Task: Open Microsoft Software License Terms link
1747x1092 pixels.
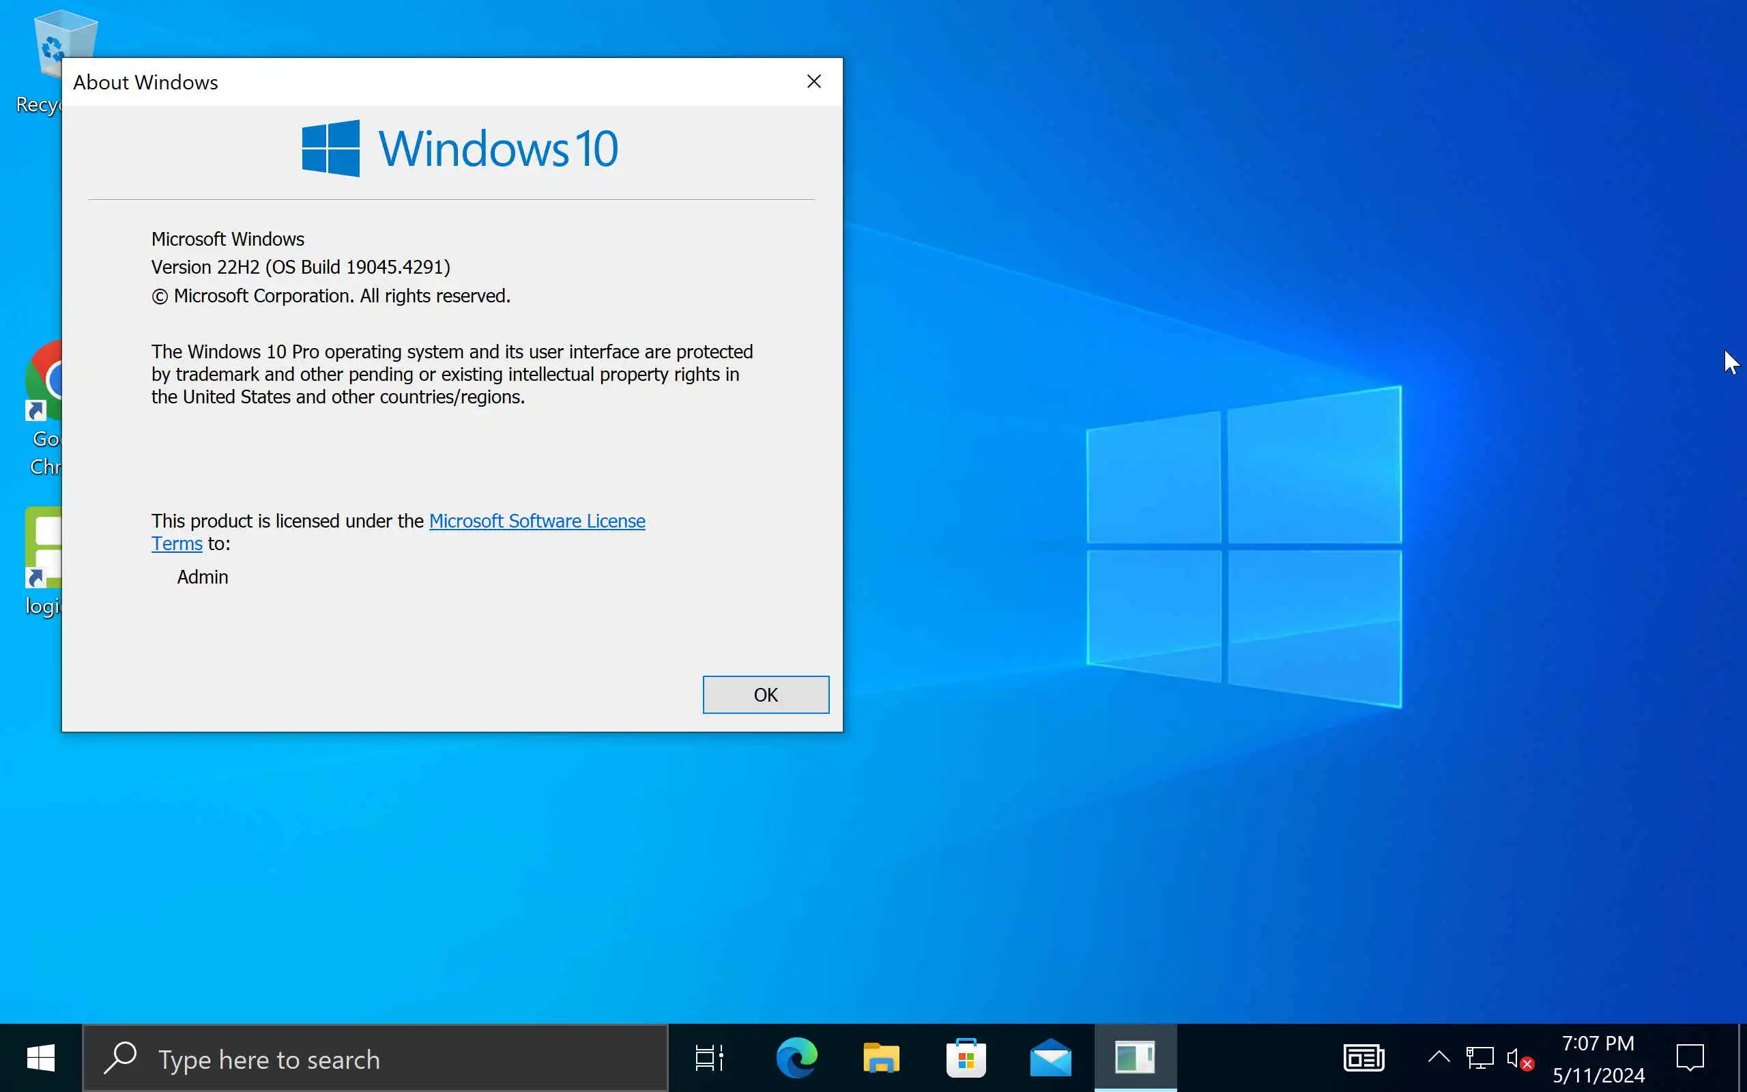Action: tap(536, 521)
